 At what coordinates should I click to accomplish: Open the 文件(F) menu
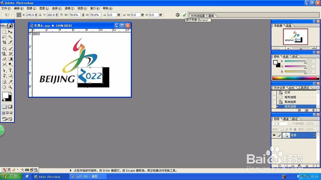tap(6, 8)
